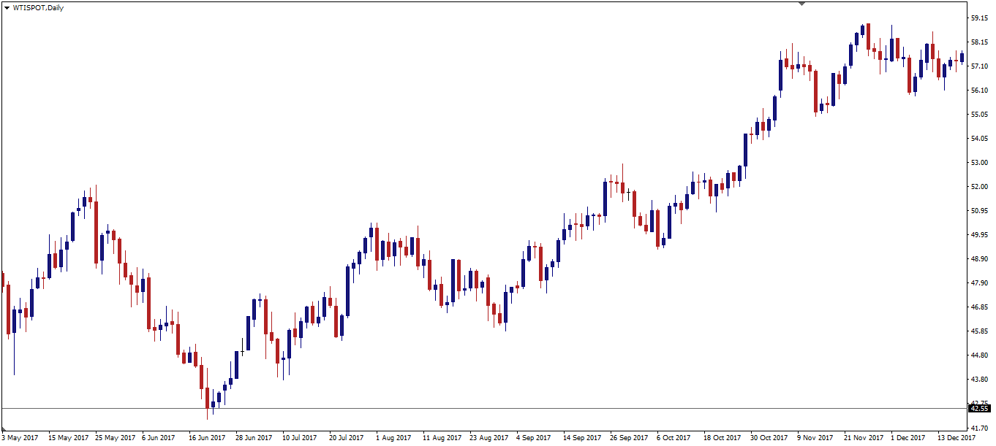Click the gray chart shift triangle marker
996x446 pixels.
coord(801,4)
